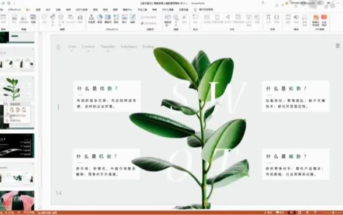
Task: Select the pink FLOWER slide thumbnail
Action: [x=17, y=200]
